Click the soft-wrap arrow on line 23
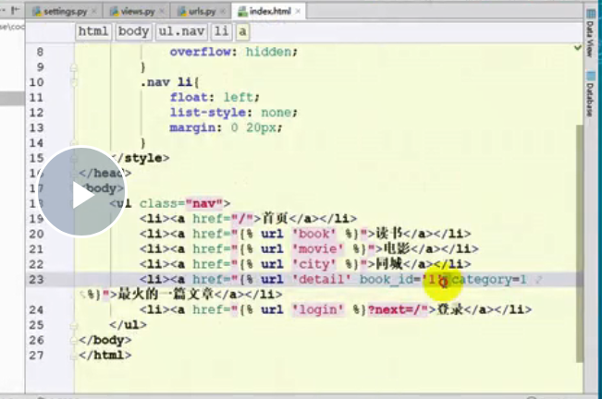The image size is (602, 399). [538, 280]
